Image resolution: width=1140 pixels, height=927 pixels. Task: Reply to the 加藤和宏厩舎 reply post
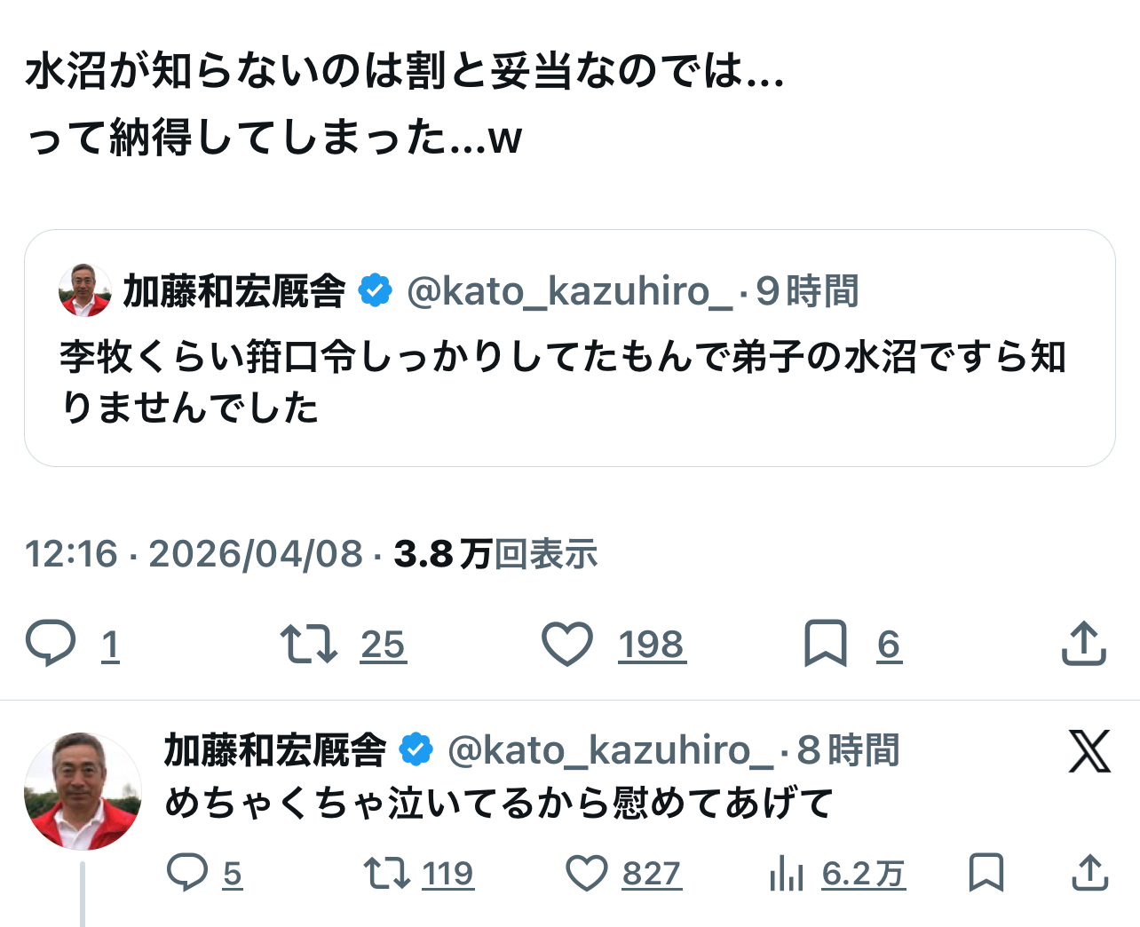tap(187, 873)
